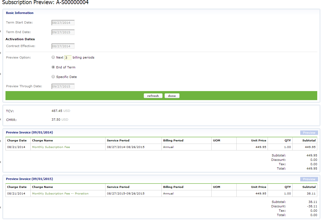Click service period 08/27/2014-08/26/2015 cell
This screenshot has height=221, width=323.
tap(134, 147)
